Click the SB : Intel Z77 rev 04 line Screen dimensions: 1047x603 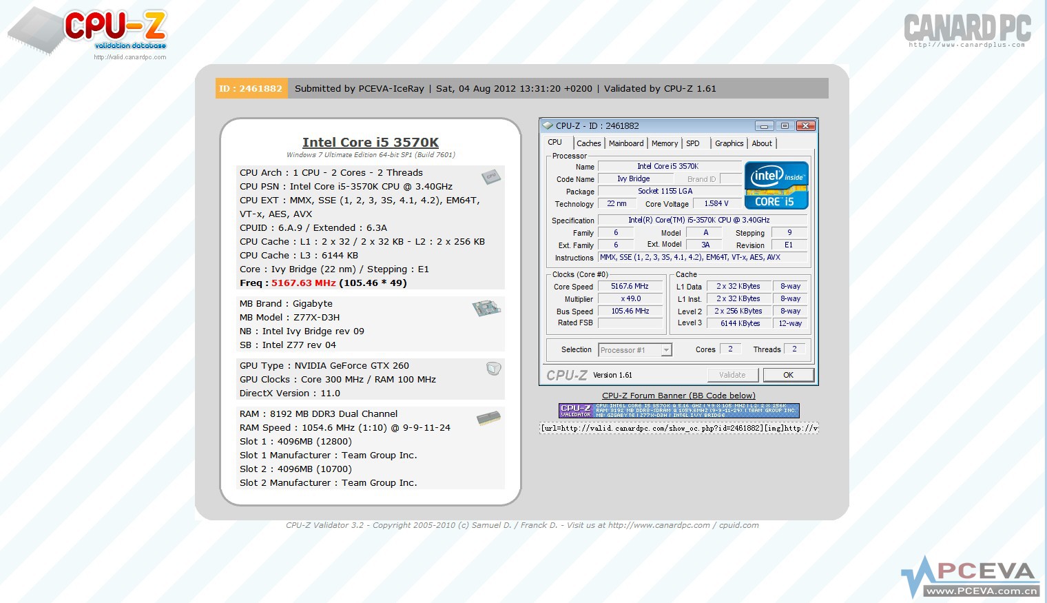pyautogui.click(x=288, y=345)
